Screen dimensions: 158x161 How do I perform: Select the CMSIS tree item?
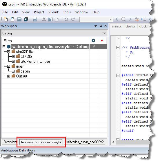point(26,56)
